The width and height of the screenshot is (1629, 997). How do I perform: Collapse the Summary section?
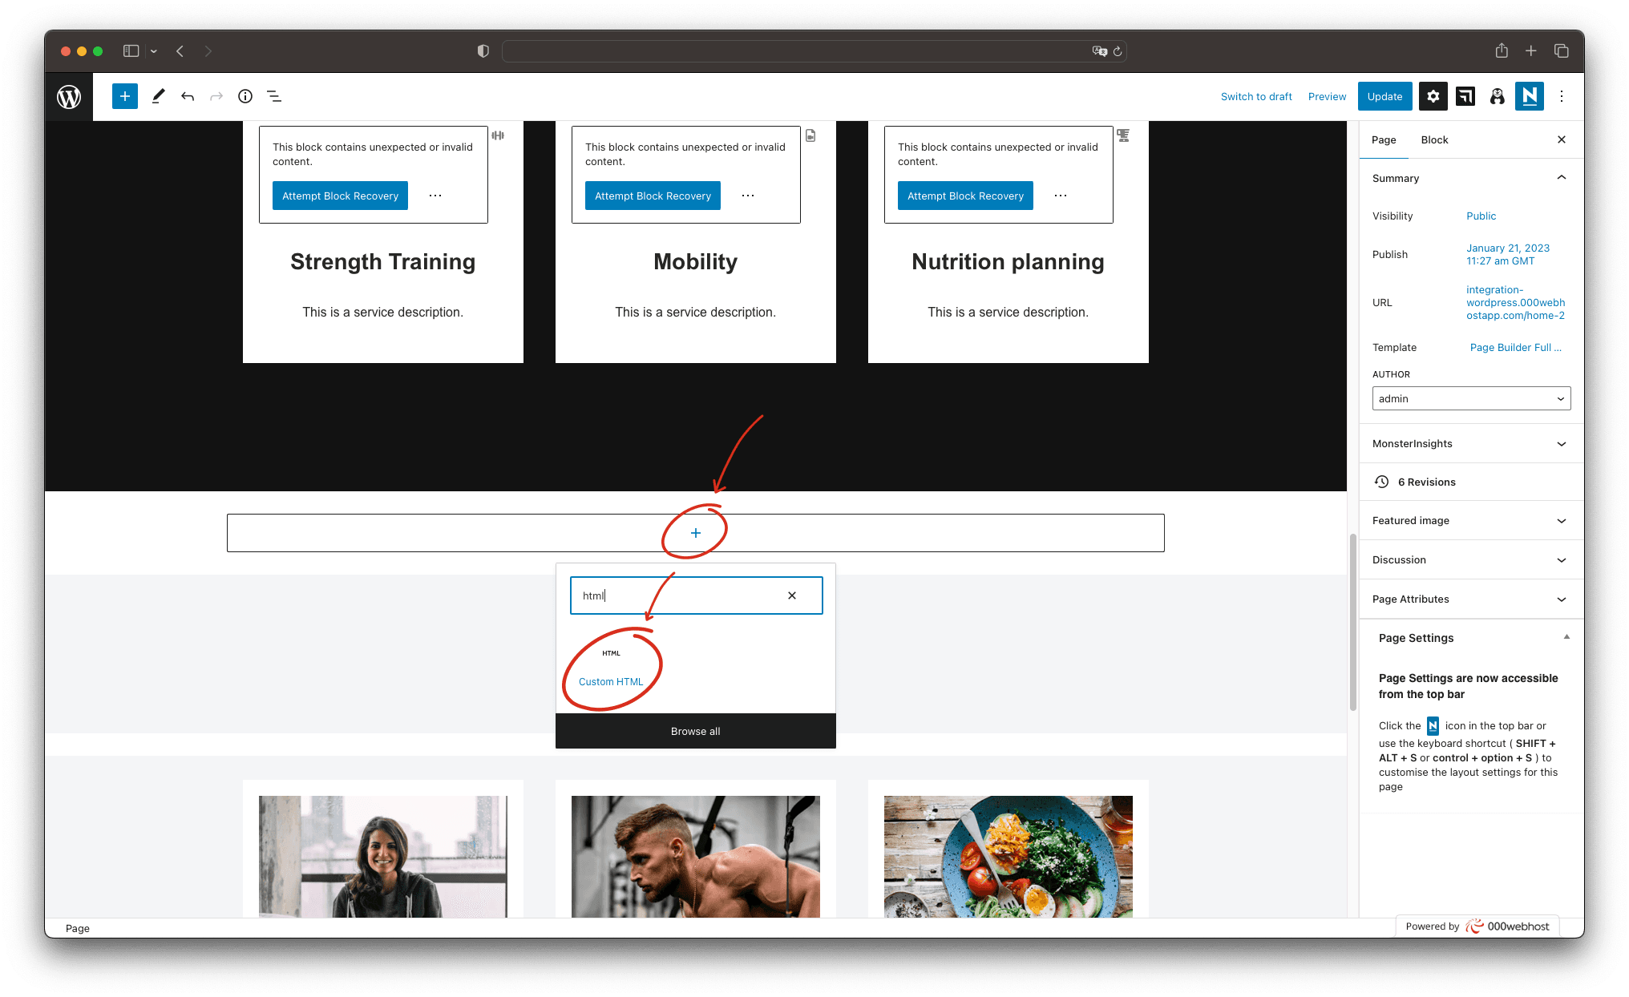click(x=1561, y=178)
